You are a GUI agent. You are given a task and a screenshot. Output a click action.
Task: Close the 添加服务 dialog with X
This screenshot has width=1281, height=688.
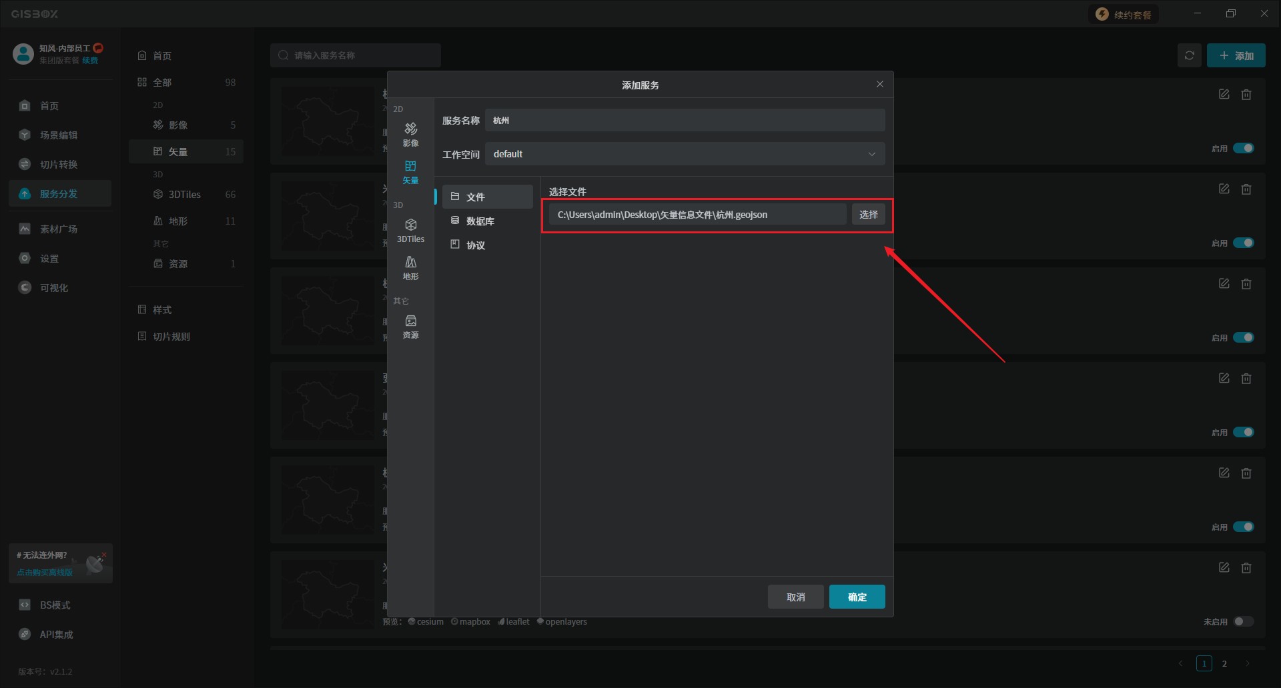pyautogui.click(x=879, y=84)
